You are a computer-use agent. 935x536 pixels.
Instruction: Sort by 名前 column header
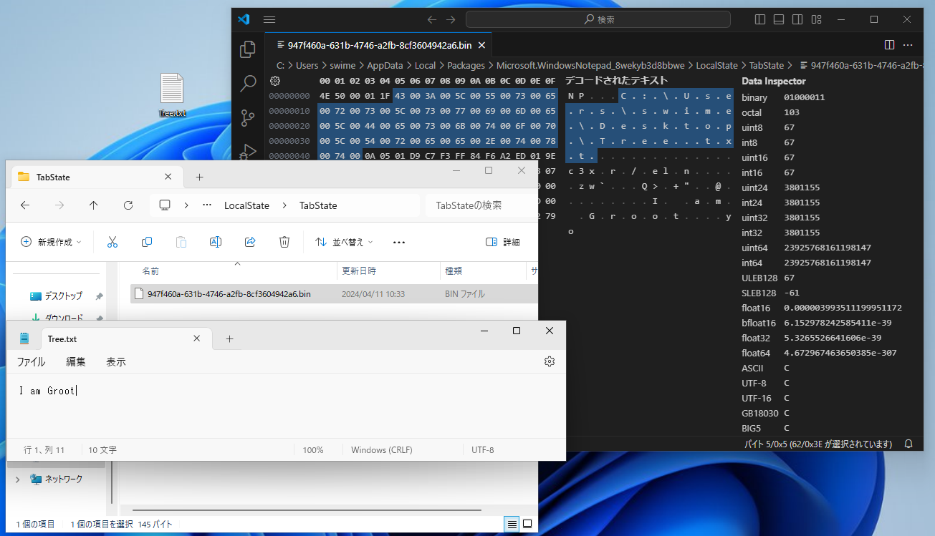tap(150, 271)
